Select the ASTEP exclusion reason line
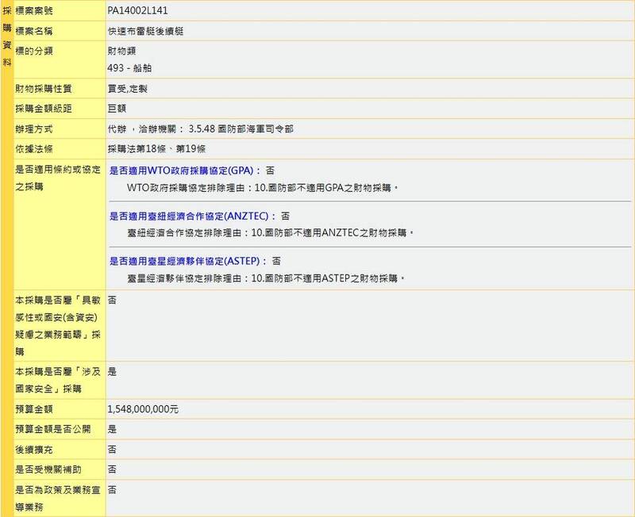The height and width of the screenshot is (517, 635). tap(266, 278)
